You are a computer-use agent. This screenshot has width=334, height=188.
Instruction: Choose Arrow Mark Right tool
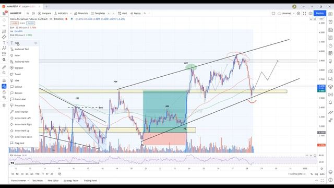tap(23, 124)
